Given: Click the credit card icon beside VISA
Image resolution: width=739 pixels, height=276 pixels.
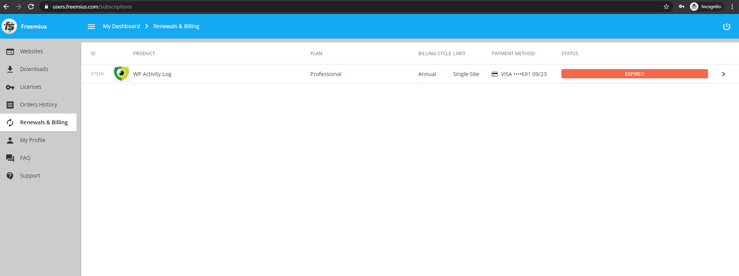Looking at the screenshot, I should pos(494,74).
